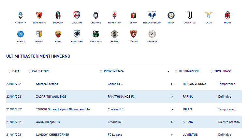Click the Hellas Verona crest
The image size is (247, 140).
pos(152,15)
